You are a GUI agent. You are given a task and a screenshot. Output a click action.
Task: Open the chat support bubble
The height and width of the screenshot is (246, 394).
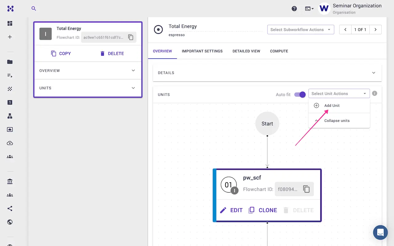380,232
